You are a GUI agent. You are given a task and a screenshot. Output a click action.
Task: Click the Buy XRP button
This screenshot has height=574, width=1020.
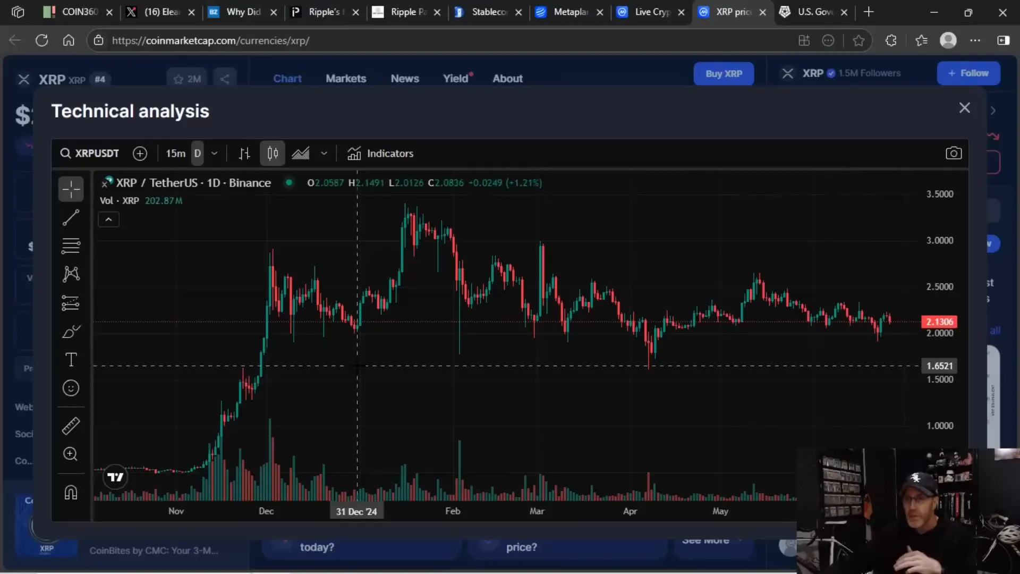pos(724,74)
